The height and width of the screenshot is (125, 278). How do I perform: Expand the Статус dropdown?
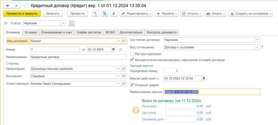63,23
